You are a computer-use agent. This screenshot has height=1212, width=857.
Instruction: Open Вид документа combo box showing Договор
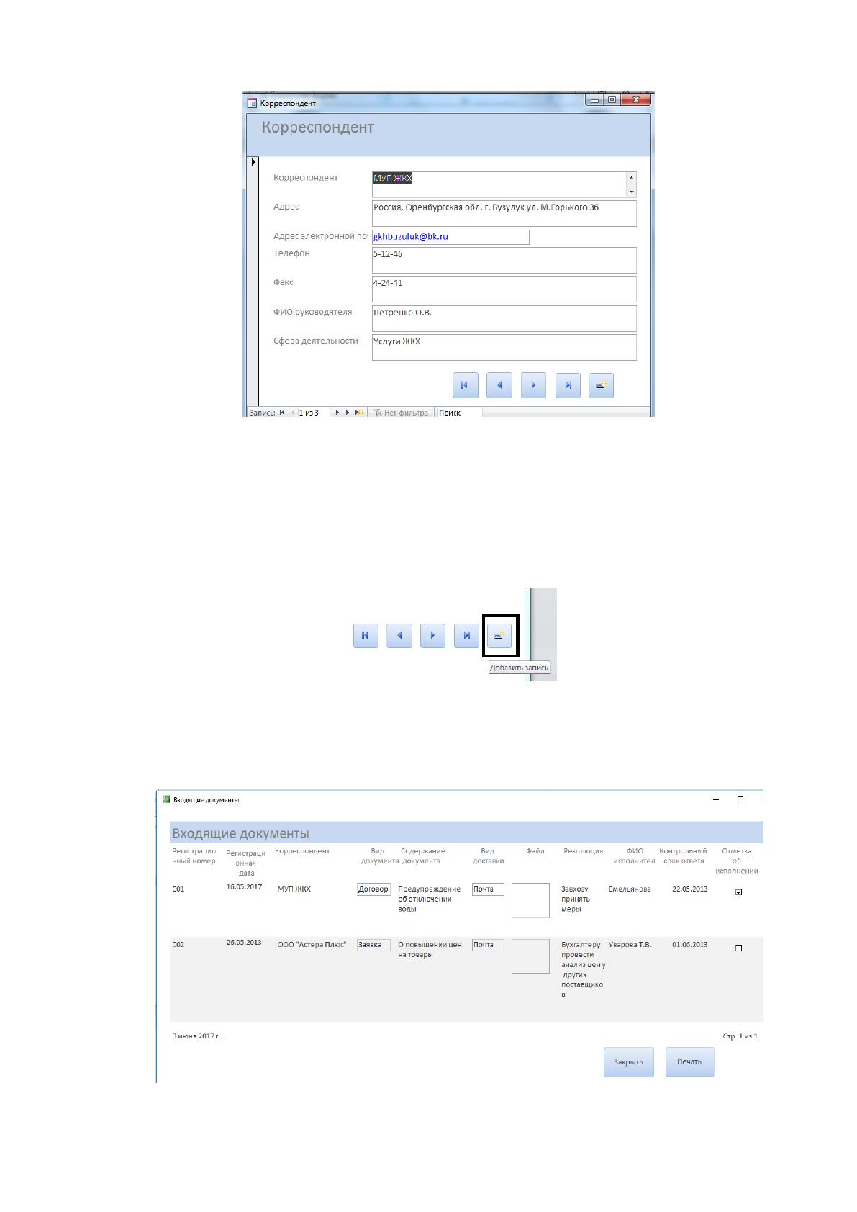pyautogui.click(x=373, y=889)
